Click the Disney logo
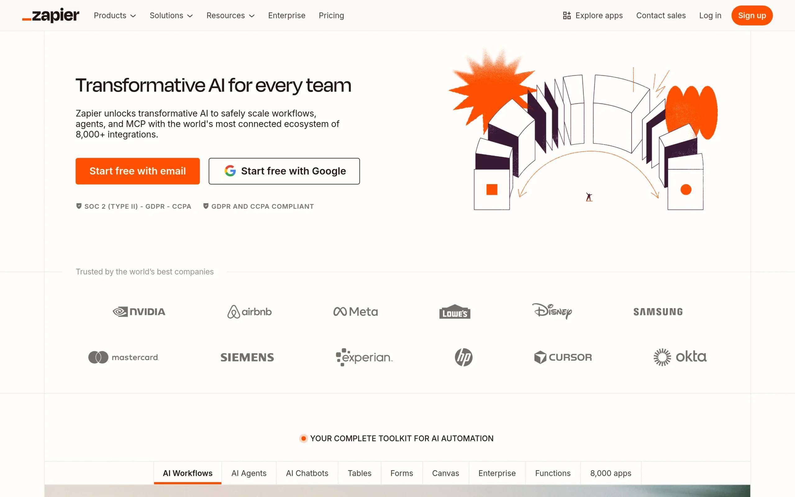Screen dimensions: 795x497 [552, 312]
